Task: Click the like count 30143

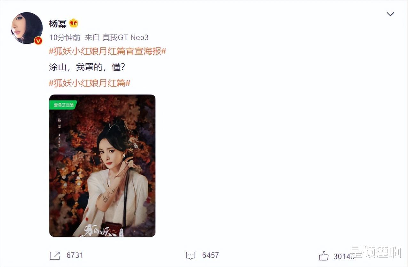Action: point(344,256)
